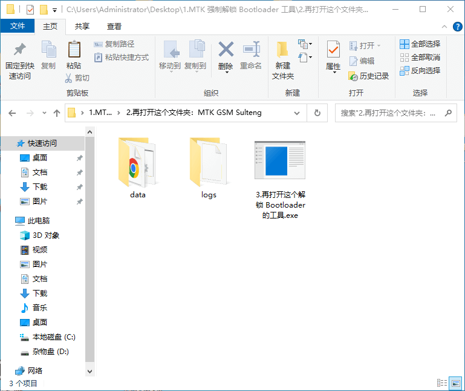Open the File (文件) menu
The height and width of the screenshot is (391, 465).
coord(18,26)
